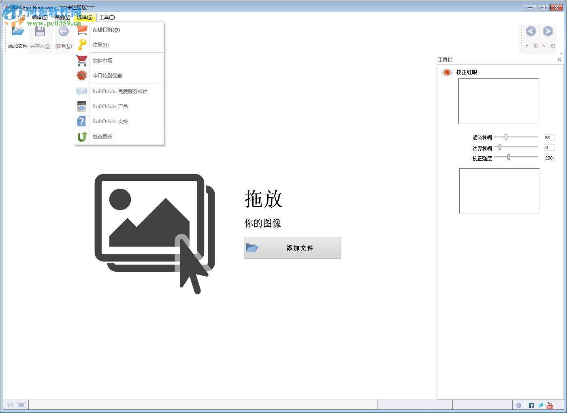Open the 工具(T) menu
The height and width of the screenshot is (413, 567).
coord(107,17)
